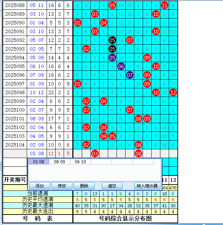Viewport: 223px width, 225px height.
Task: Click red ball 11 in row 2025088
Action: 165,5
